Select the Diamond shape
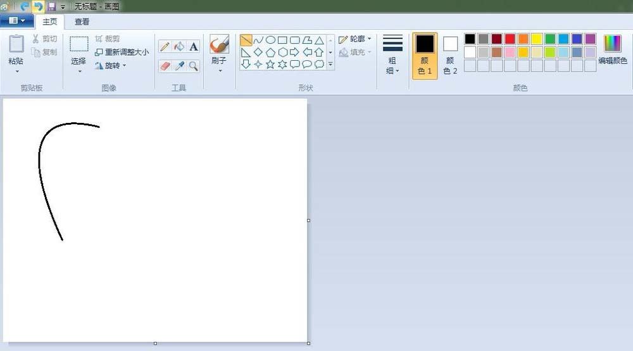 coord(258,52)
